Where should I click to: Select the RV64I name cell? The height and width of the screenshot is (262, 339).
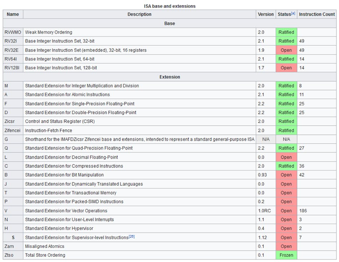(10, 59)
